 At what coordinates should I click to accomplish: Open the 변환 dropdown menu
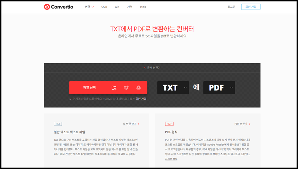click(89, 7)
